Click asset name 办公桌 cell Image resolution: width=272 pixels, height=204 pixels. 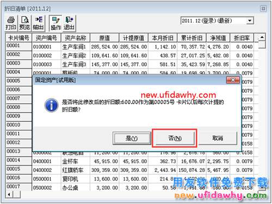[x=76, y=188]
